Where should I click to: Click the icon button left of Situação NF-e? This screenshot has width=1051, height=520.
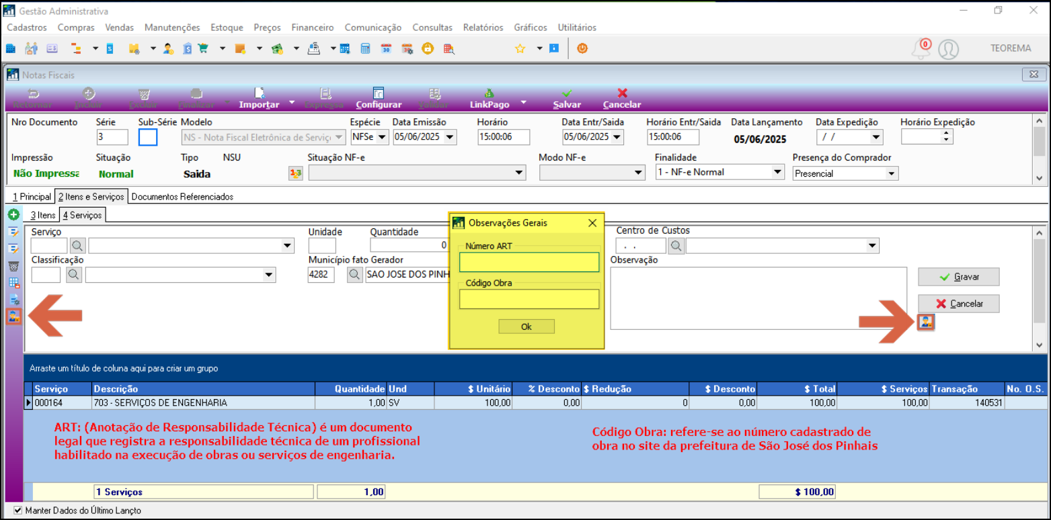(x=295, y=173)
